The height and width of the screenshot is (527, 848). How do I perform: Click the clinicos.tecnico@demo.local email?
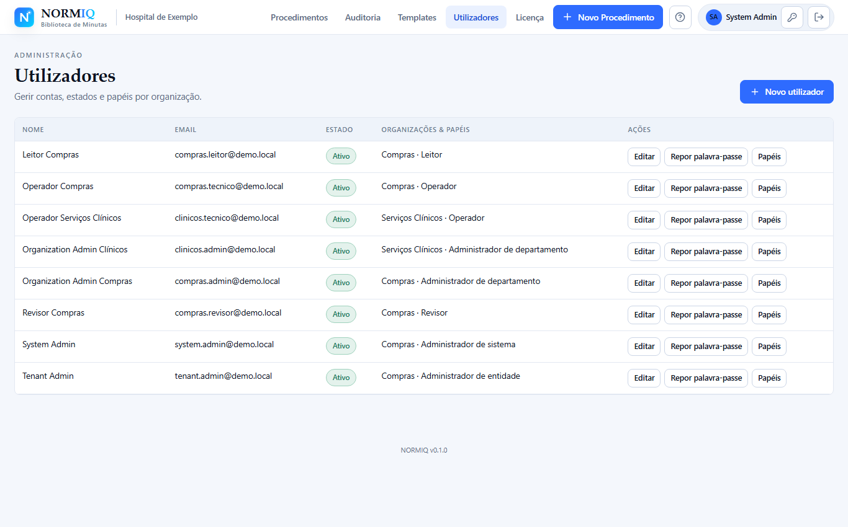point(227,218)
